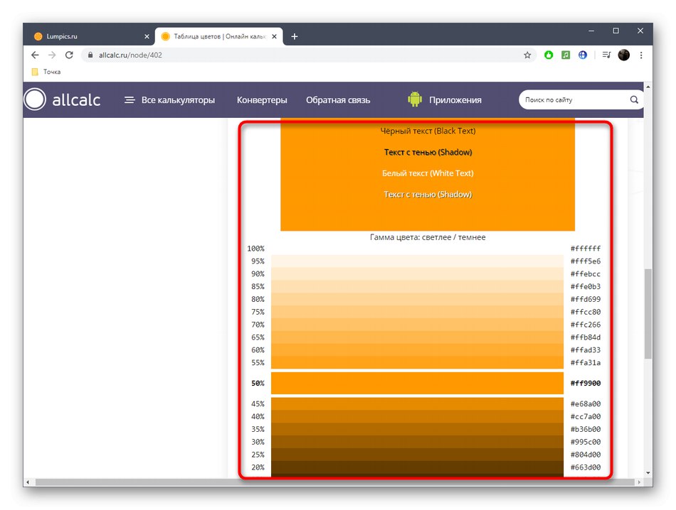Click the hex code #663d00
Image resolution: width=676 pixels, height=510 pixels.
point(586,467)
